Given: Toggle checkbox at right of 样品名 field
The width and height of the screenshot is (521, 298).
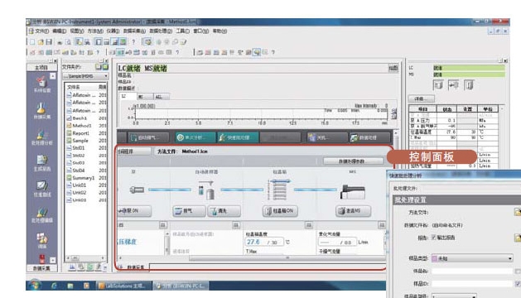Looking at the screenshot, I should point(518,272).
